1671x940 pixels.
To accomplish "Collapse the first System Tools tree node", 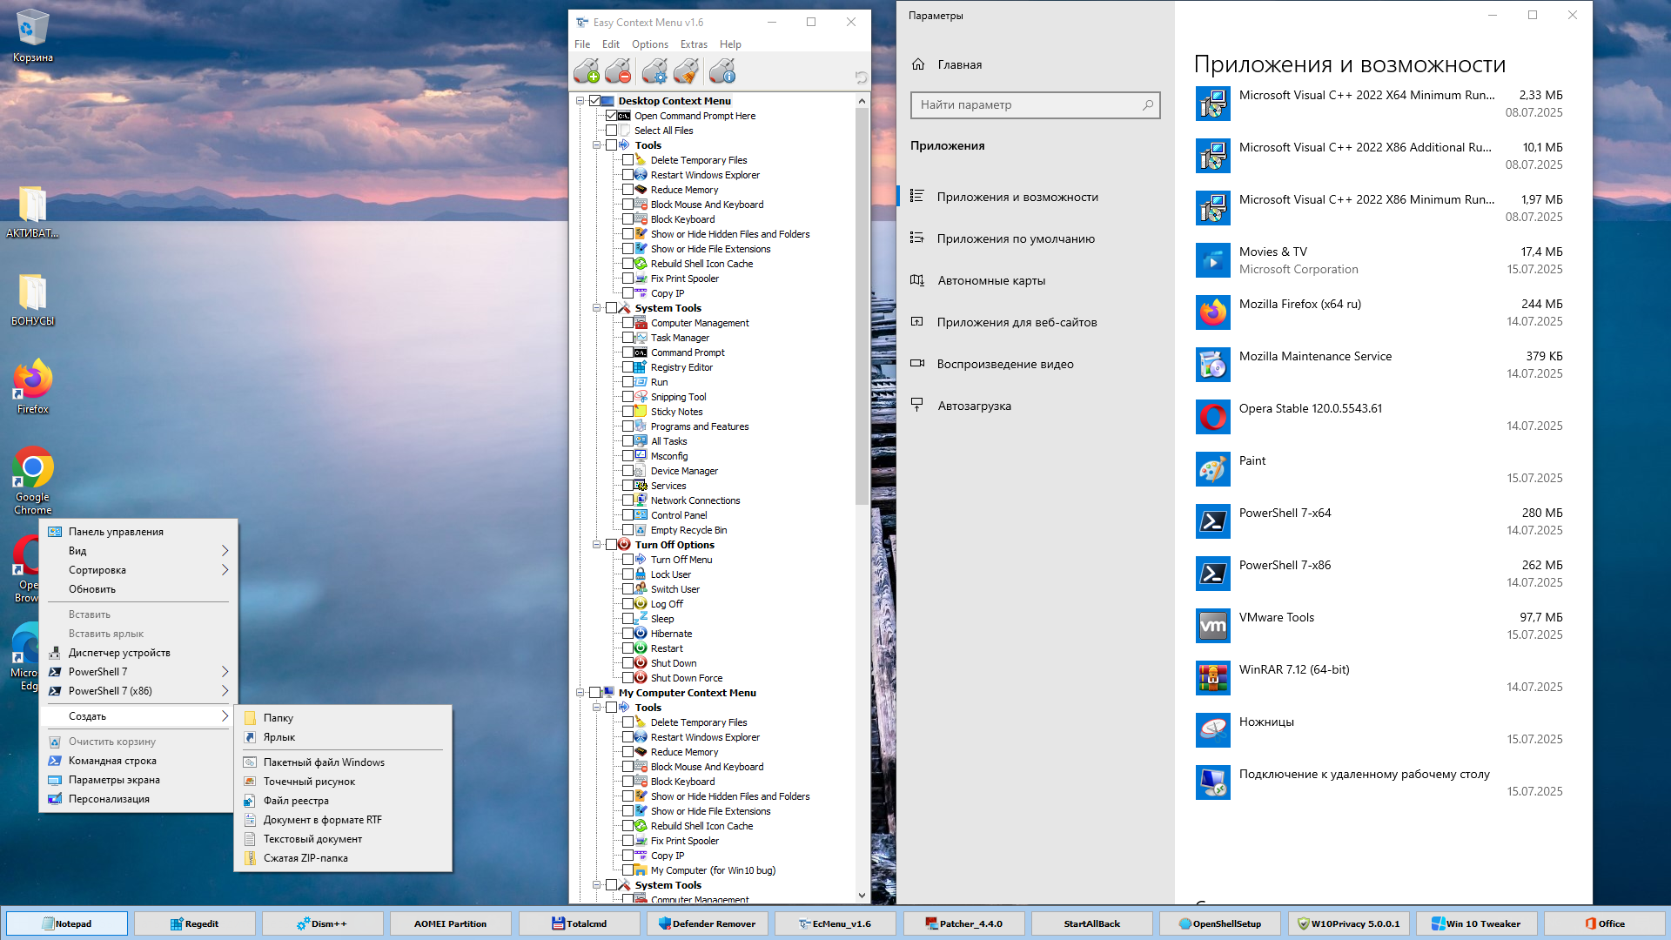I will pyautogui.click(x=597, y=308).
